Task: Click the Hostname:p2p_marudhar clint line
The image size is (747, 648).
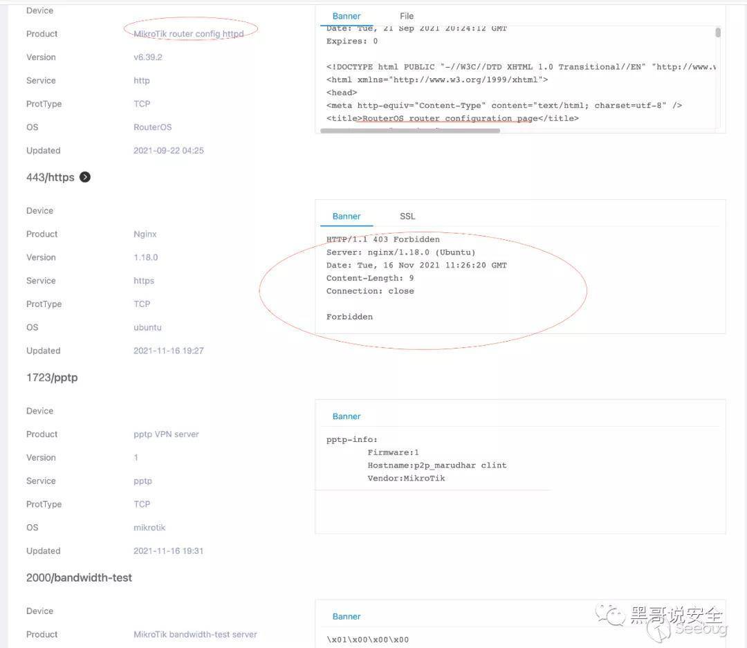Action: [x=437, y=465]
